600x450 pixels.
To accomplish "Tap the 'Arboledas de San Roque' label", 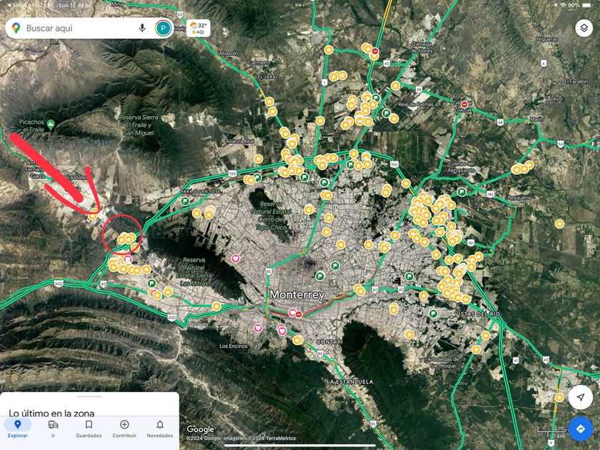I will pos(444,362).
